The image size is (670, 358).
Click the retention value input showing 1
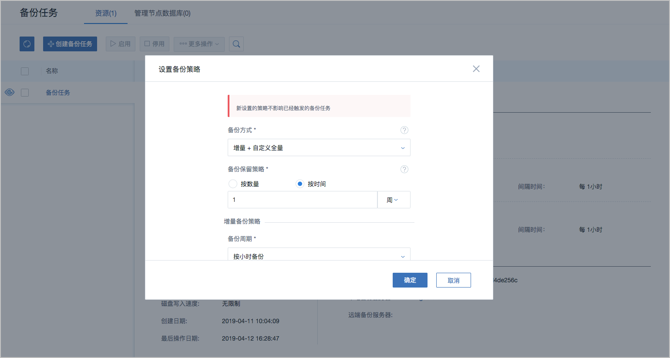coord(302,199)
